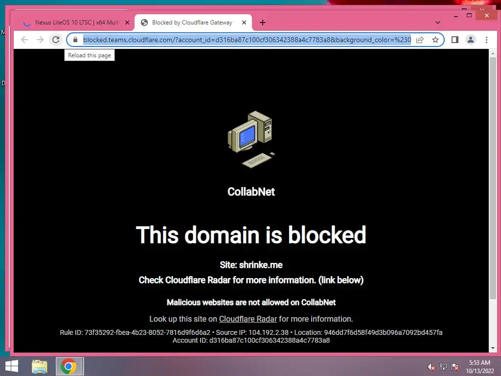The image size is (501, 376).
Task: Click the Rule ID text line
Action: (251, 332)
